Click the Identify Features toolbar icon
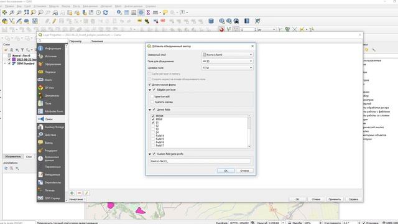 [119, 12]
